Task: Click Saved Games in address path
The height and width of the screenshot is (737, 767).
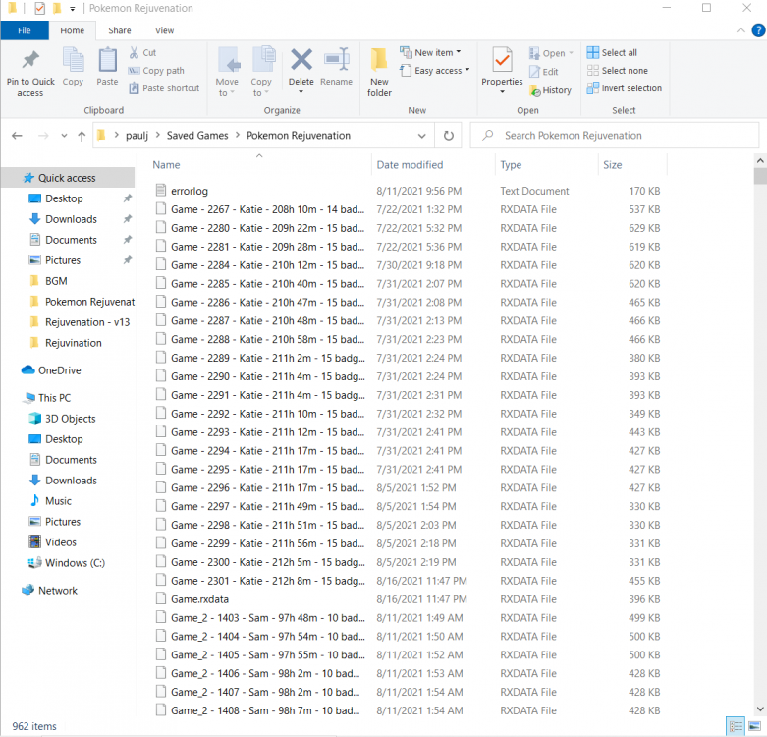Action: click(197, 136)
